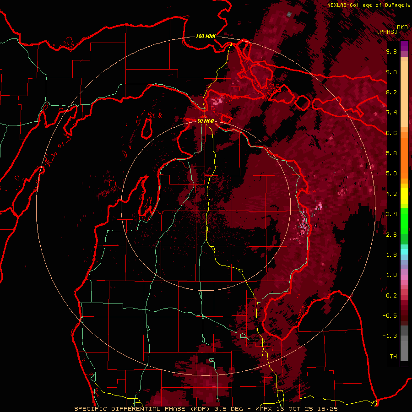Click the 9.0 value on the color scale
This screenshot has width=412, height=412.
pyautogui.click(x=391, y=72)
